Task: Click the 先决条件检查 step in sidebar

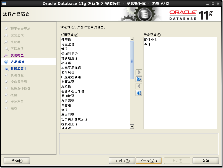Action: coord(20,88)
